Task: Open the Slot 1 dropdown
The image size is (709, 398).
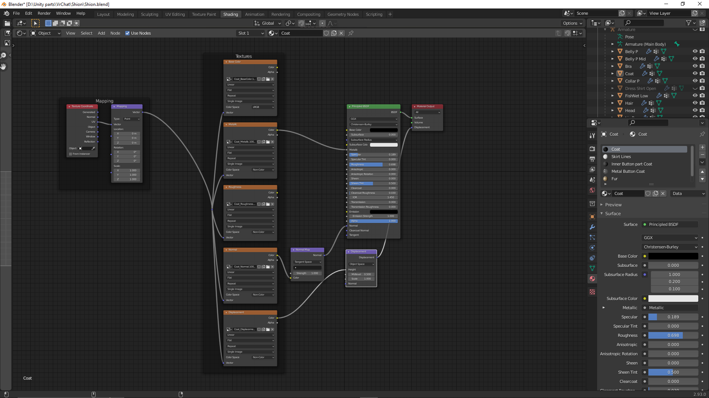Action: pyautogui.click(x=251, y=33)
